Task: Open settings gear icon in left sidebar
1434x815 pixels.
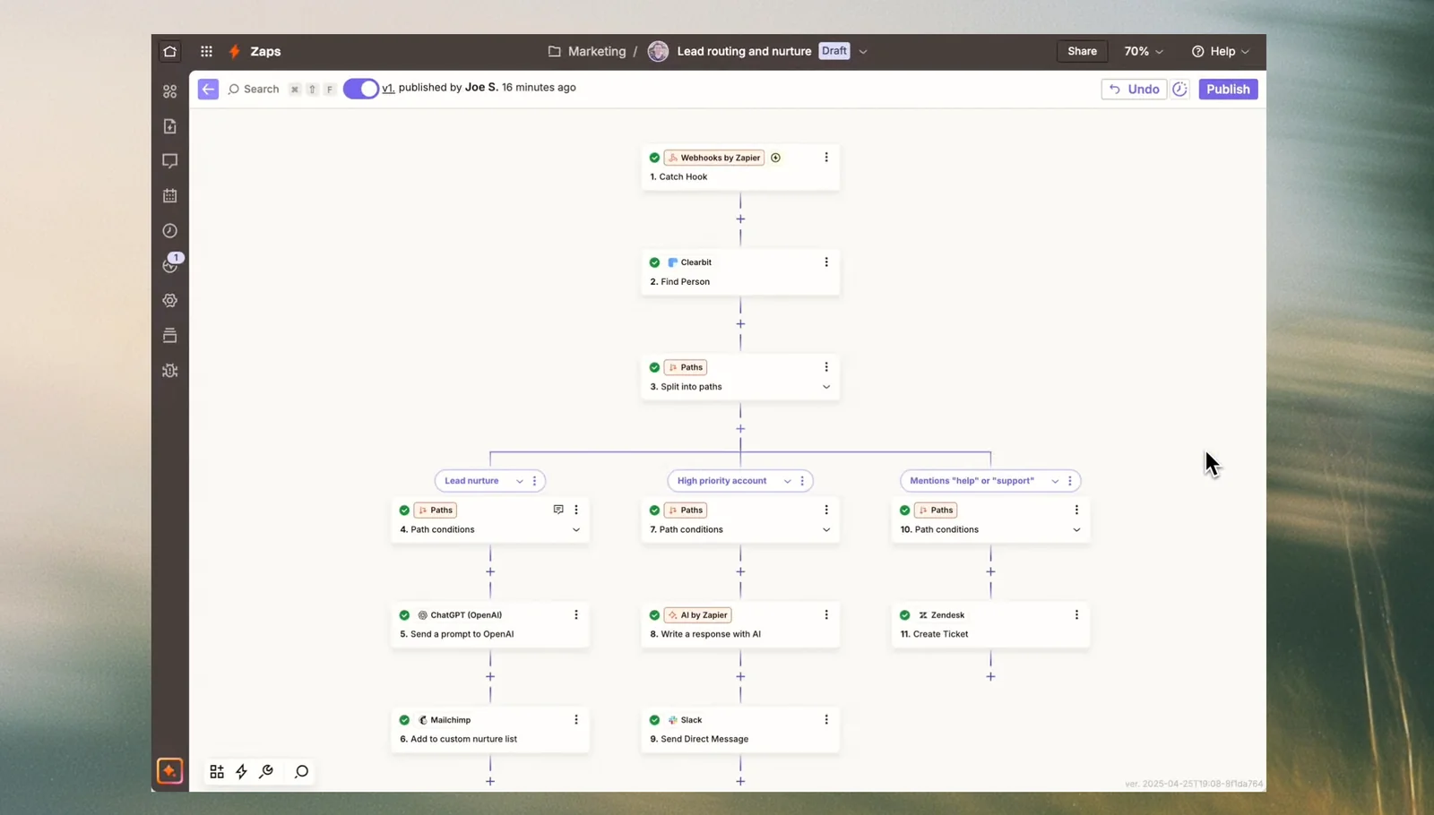Action: click(x=170, y=301)
